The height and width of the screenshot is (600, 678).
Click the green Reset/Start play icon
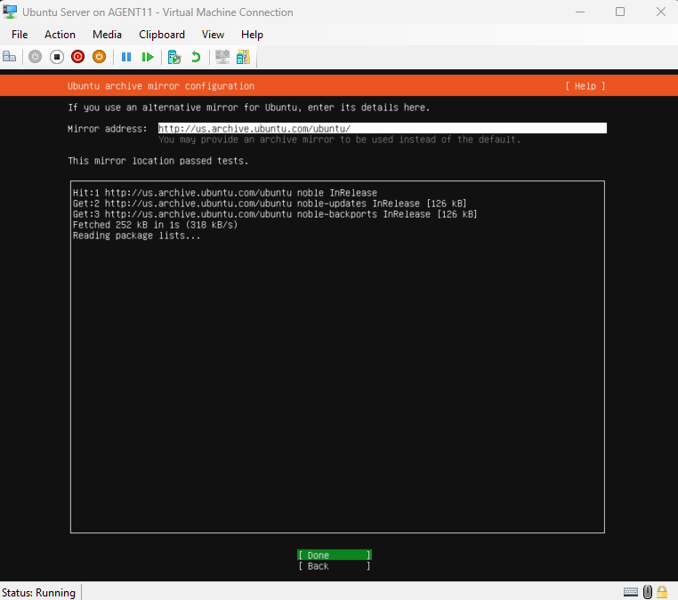(148, 57)
